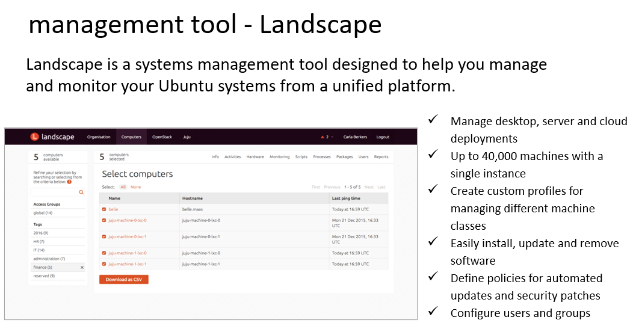Viewport: 633px width, 326px height.
Task: Click the belle.maas hostname cell
Action: click(x=193, y=209)
